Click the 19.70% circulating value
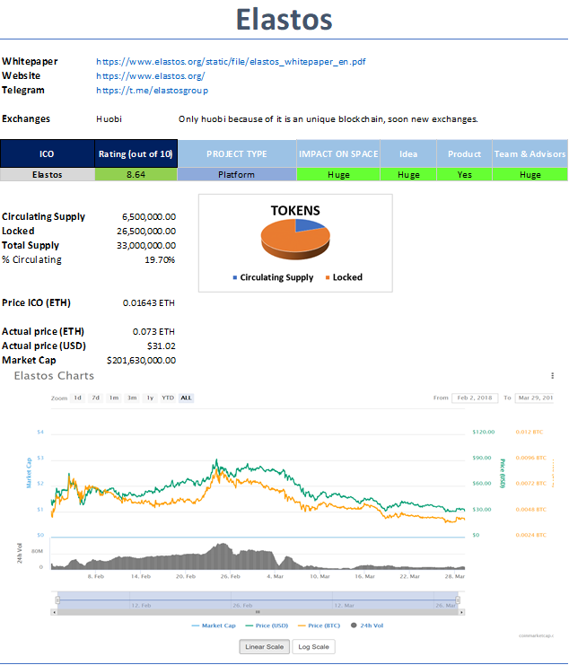The image size is (569, 665). coord(160,260)
